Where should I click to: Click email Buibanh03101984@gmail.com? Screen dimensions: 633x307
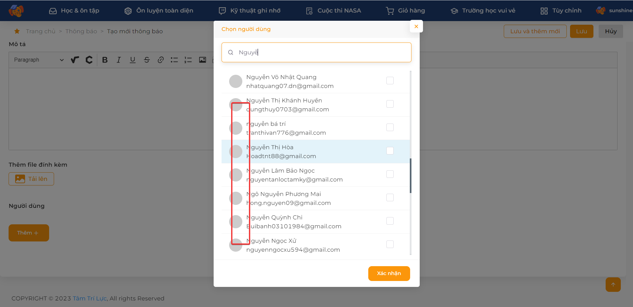coord(294,226)
